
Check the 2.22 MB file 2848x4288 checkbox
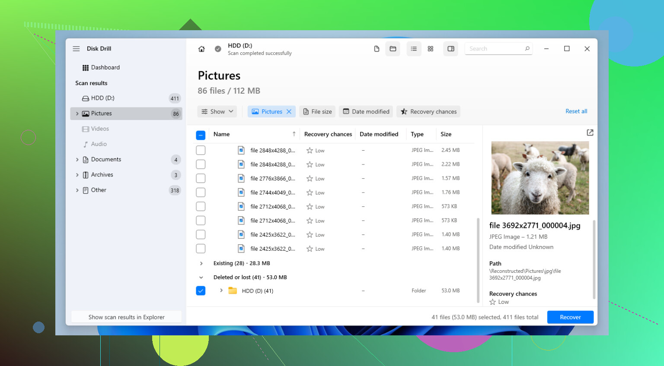[x=201, y=164]
